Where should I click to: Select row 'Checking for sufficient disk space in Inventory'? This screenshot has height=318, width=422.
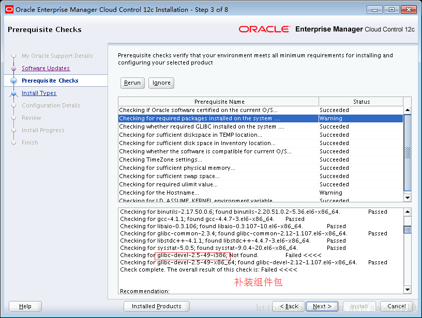(x=261, y=143)
